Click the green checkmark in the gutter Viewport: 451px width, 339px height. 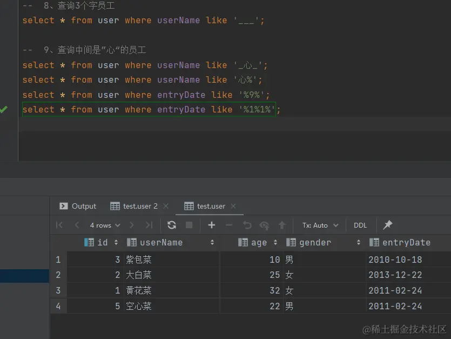(x=3, y=109)
